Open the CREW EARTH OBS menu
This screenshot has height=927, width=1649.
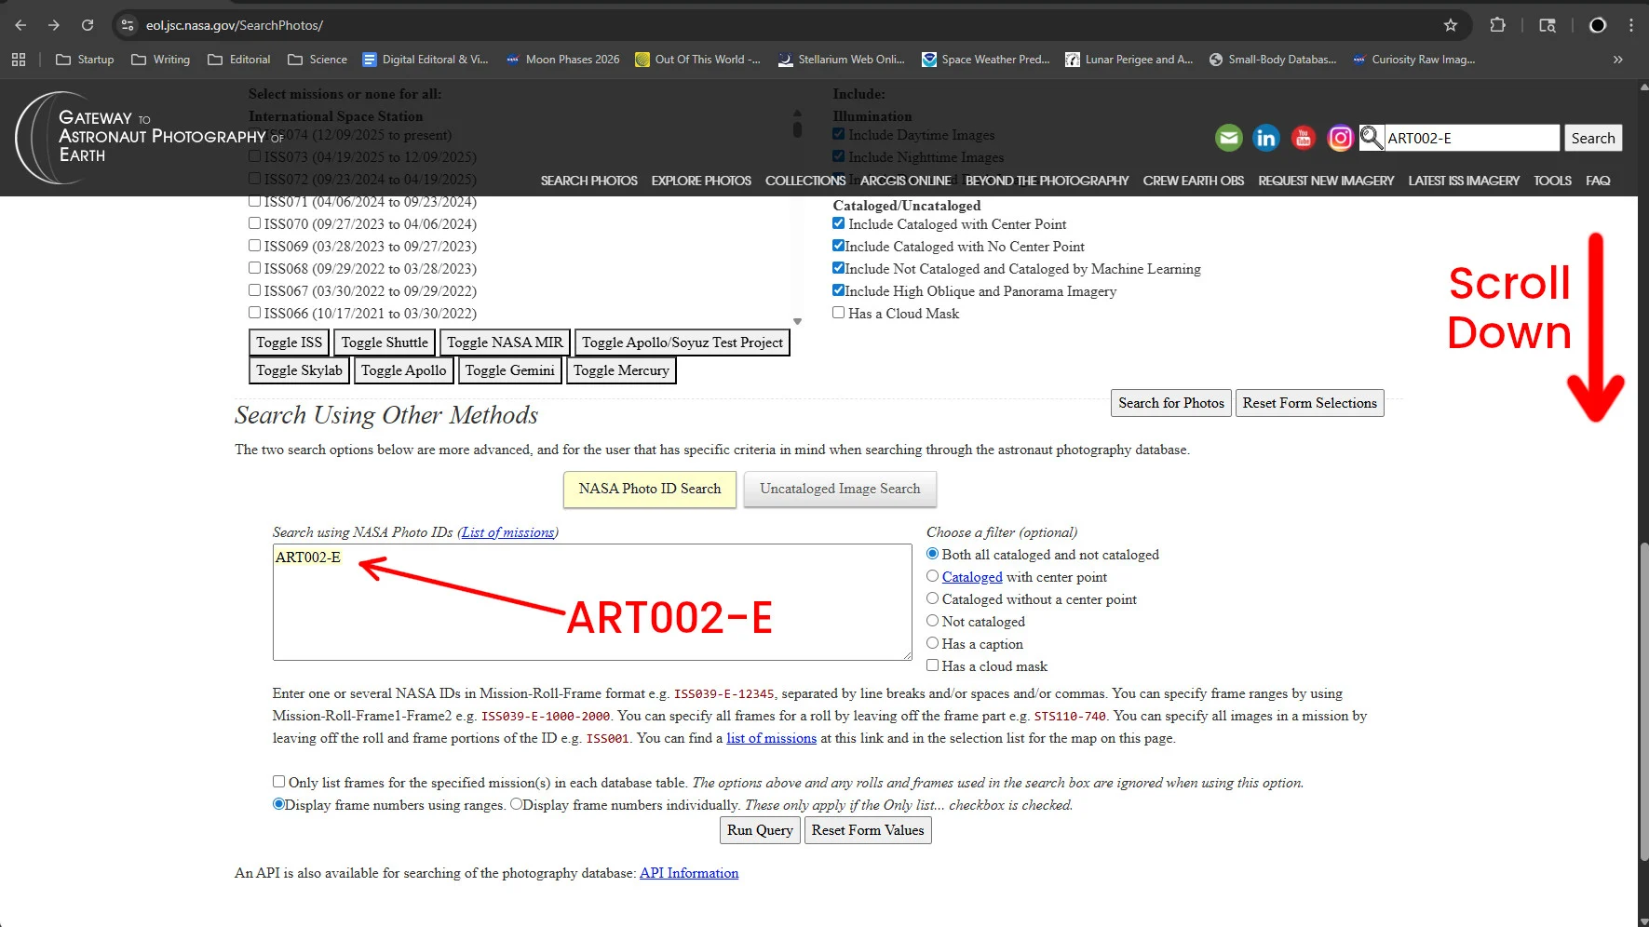click(x=1193, y=181)
